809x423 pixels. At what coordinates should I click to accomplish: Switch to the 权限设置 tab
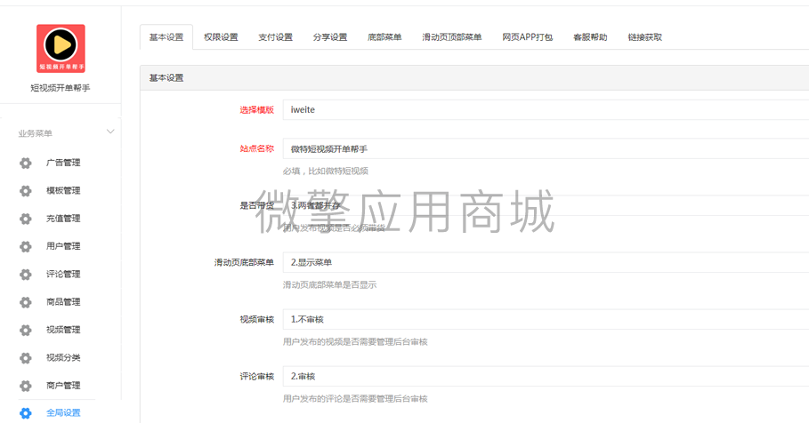point(221,37)
